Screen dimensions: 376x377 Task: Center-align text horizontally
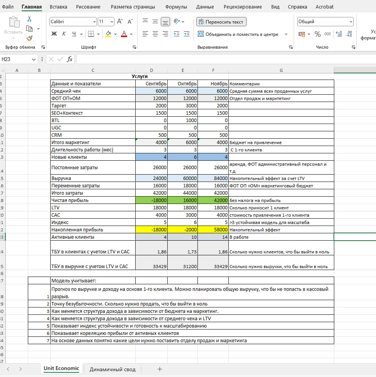click(155, 34)
